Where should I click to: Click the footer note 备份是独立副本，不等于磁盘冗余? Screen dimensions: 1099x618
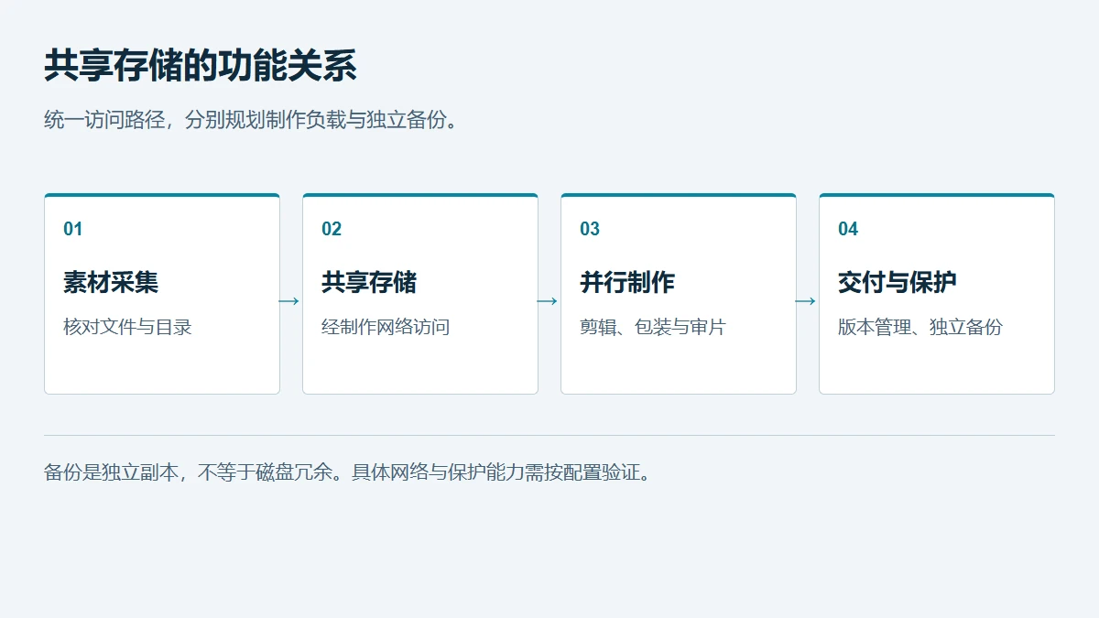(187, 473)
